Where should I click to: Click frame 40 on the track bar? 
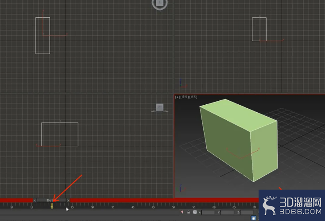(x=133, y=207)
